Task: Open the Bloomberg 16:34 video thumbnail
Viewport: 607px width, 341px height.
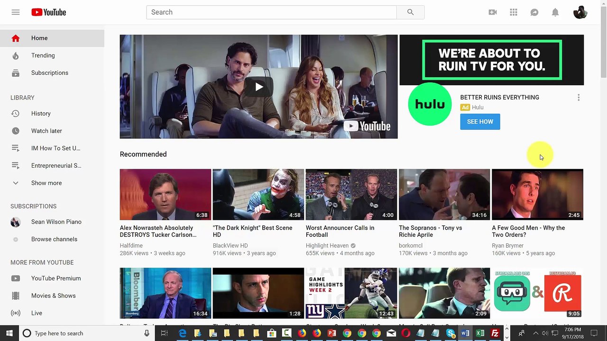Action: (166, 293)
